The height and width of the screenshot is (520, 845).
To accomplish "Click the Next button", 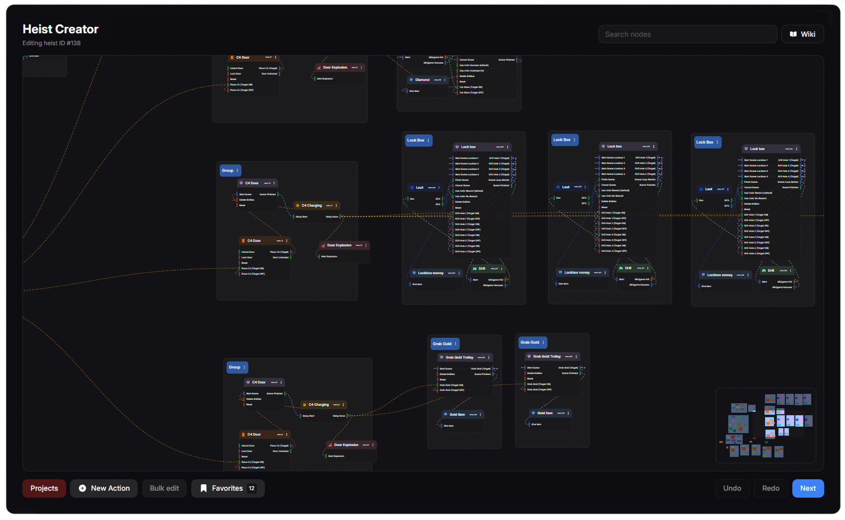I will pos(808,488).
